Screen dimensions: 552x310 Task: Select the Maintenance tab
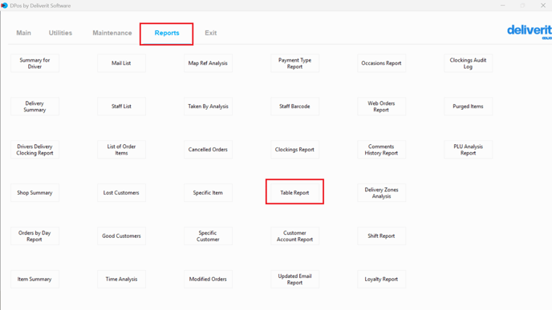(x=112, y=33)
